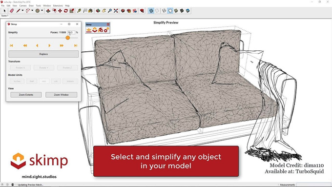Click Skimp toolbar simplify icon
Screen dimensions: 332x187
tap(95, 30)
